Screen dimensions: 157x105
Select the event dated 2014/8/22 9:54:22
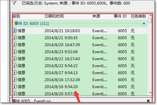coord(80,66)
